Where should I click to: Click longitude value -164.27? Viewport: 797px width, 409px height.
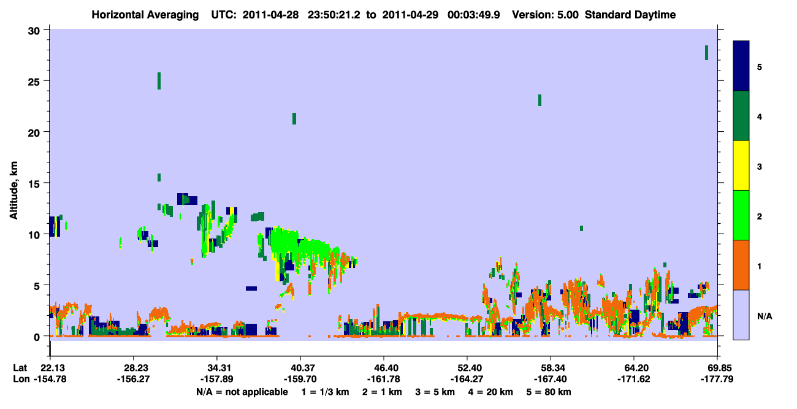click(467, 379)
